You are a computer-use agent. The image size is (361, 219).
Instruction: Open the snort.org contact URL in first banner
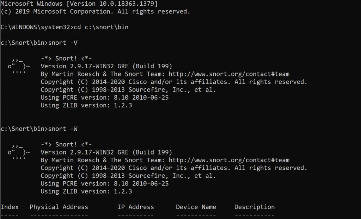229,74
